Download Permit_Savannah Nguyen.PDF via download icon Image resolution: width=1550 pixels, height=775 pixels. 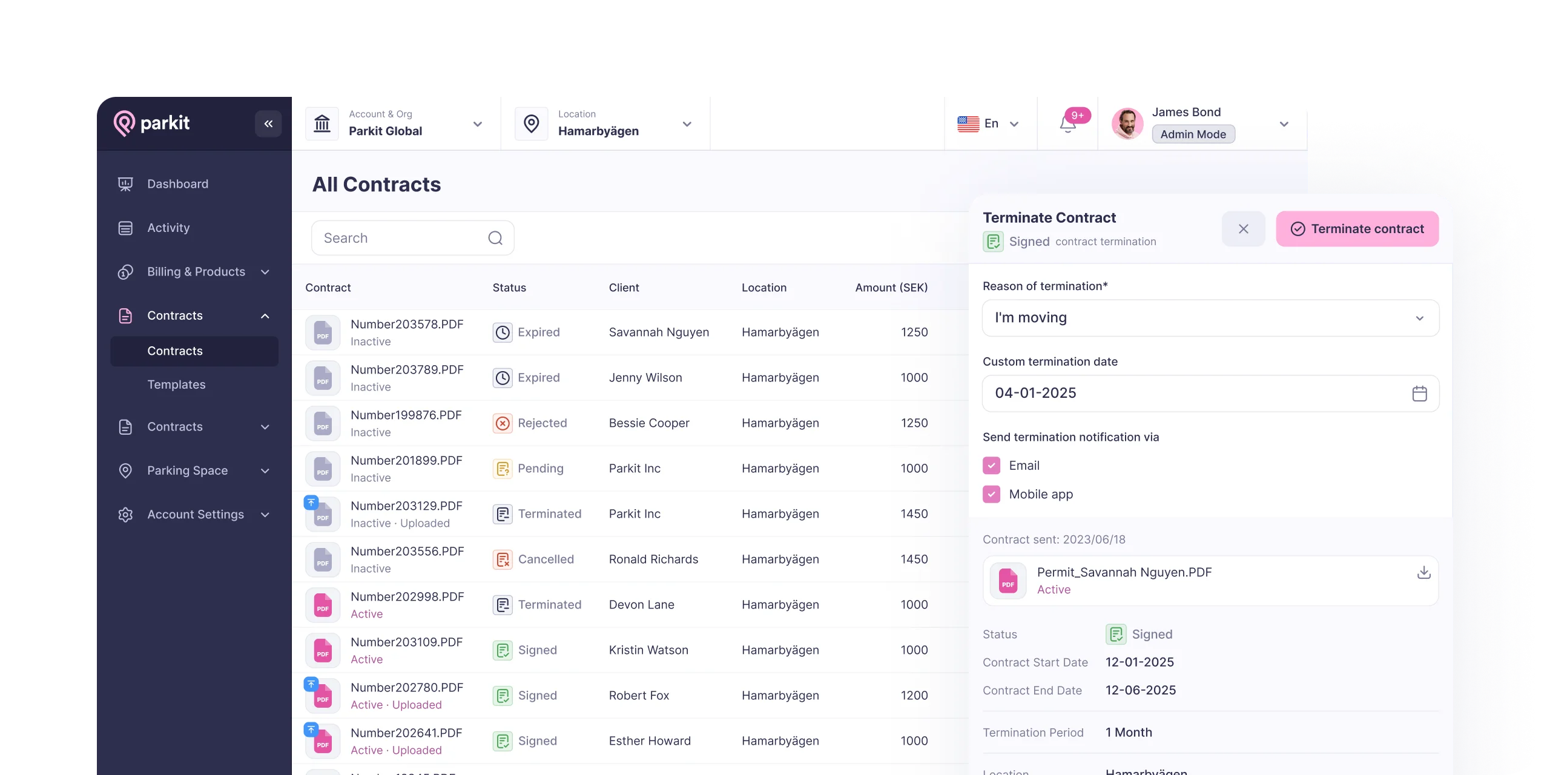click(x=1423, y=573)
